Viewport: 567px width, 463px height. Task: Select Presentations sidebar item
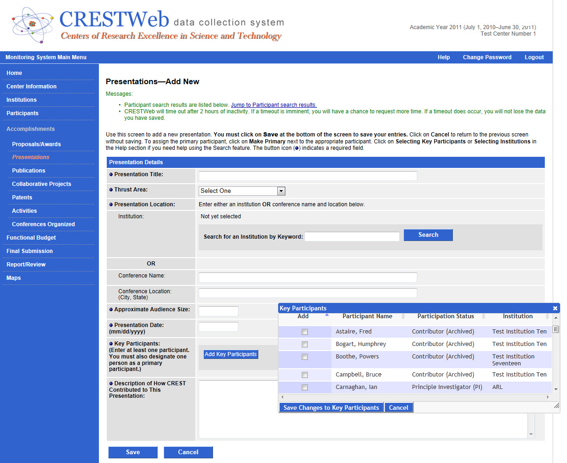(x=30, y=157)
